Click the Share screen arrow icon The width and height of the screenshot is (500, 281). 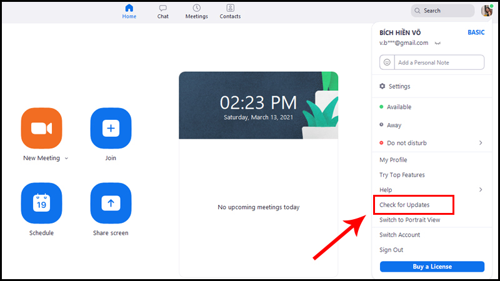(x=111, y=203)
